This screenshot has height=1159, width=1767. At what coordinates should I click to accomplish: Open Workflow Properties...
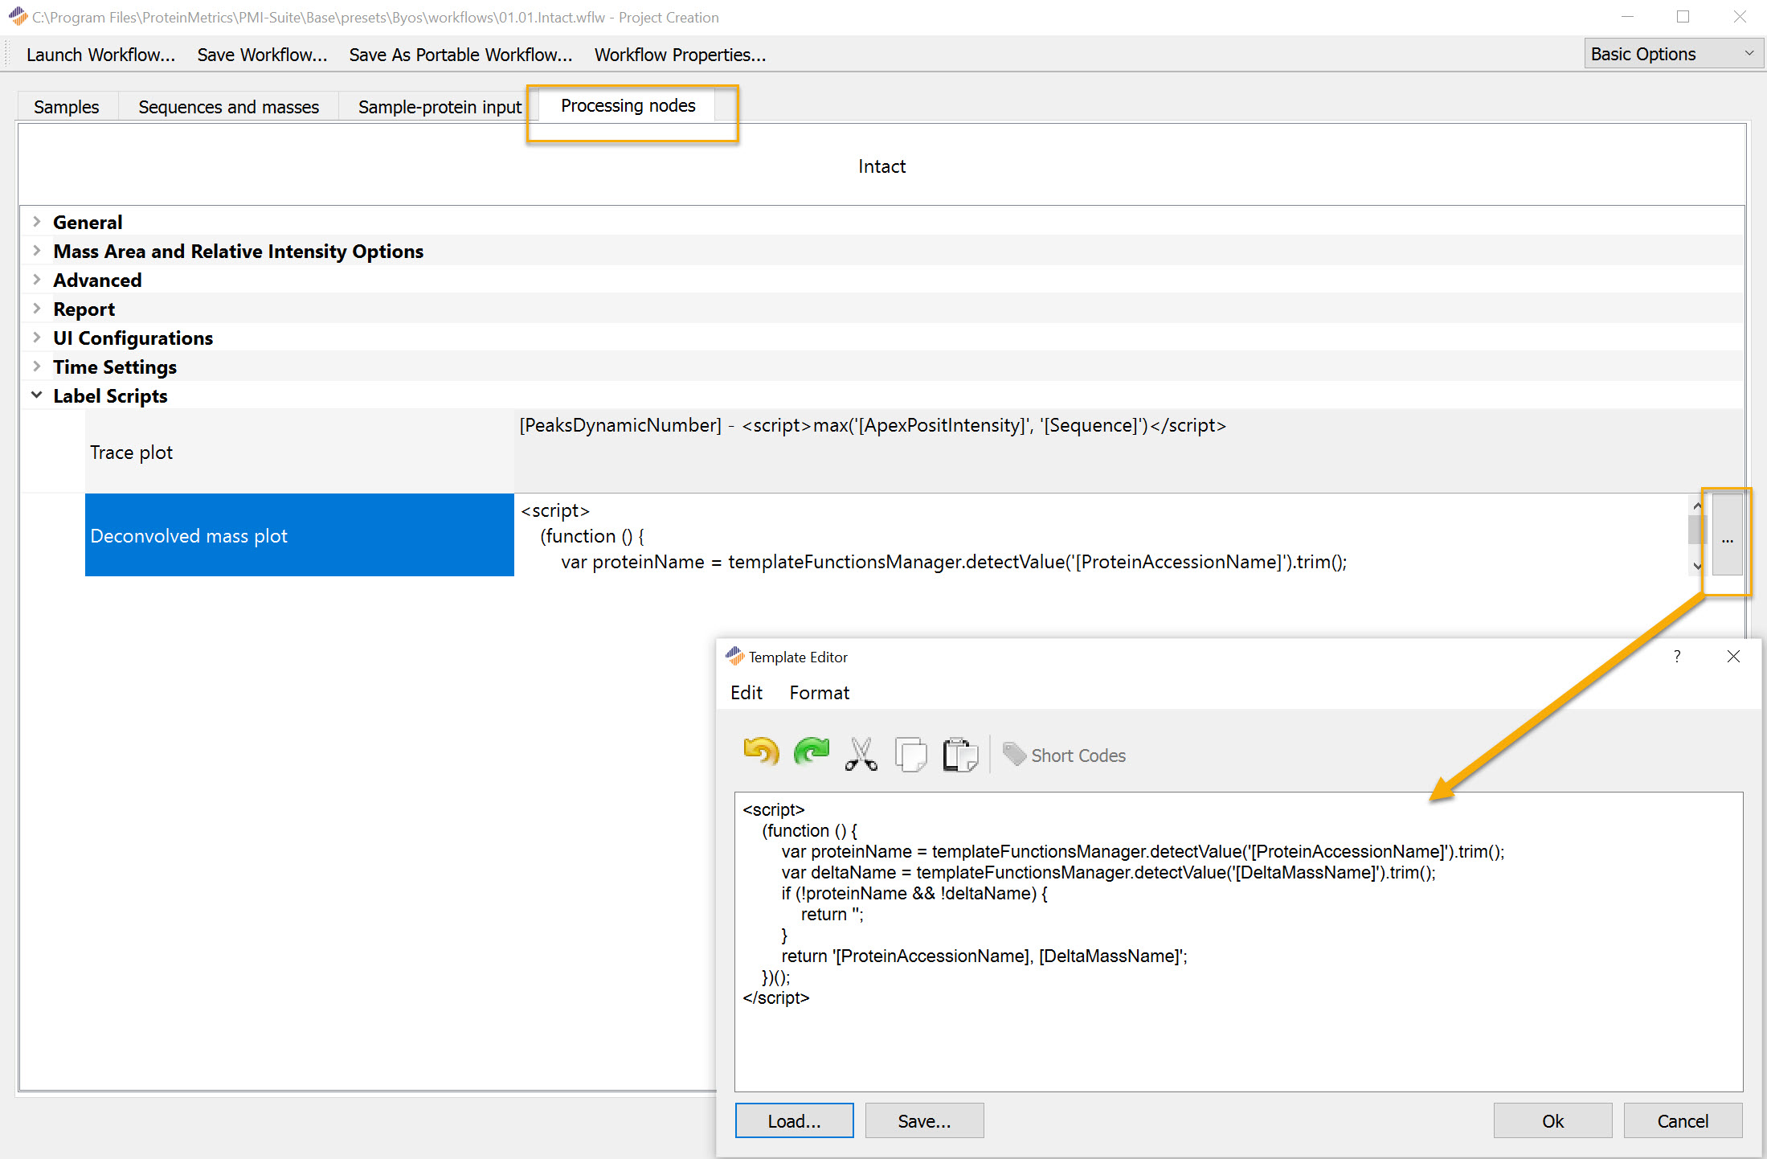680,55
